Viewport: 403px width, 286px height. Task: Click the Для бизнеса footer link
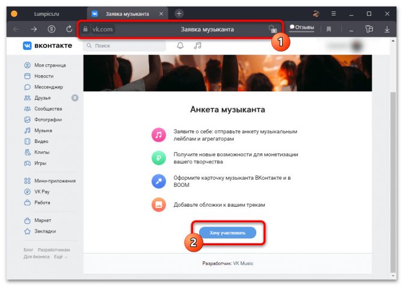tap(37, 257)
